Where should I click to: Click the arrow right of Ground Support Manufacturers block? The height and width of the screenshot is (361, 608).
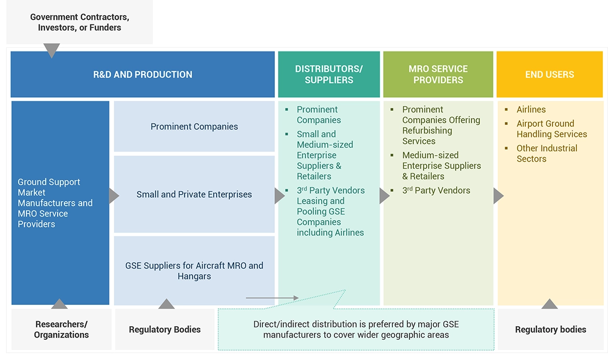pyautogui.click(x=114, y=195)
